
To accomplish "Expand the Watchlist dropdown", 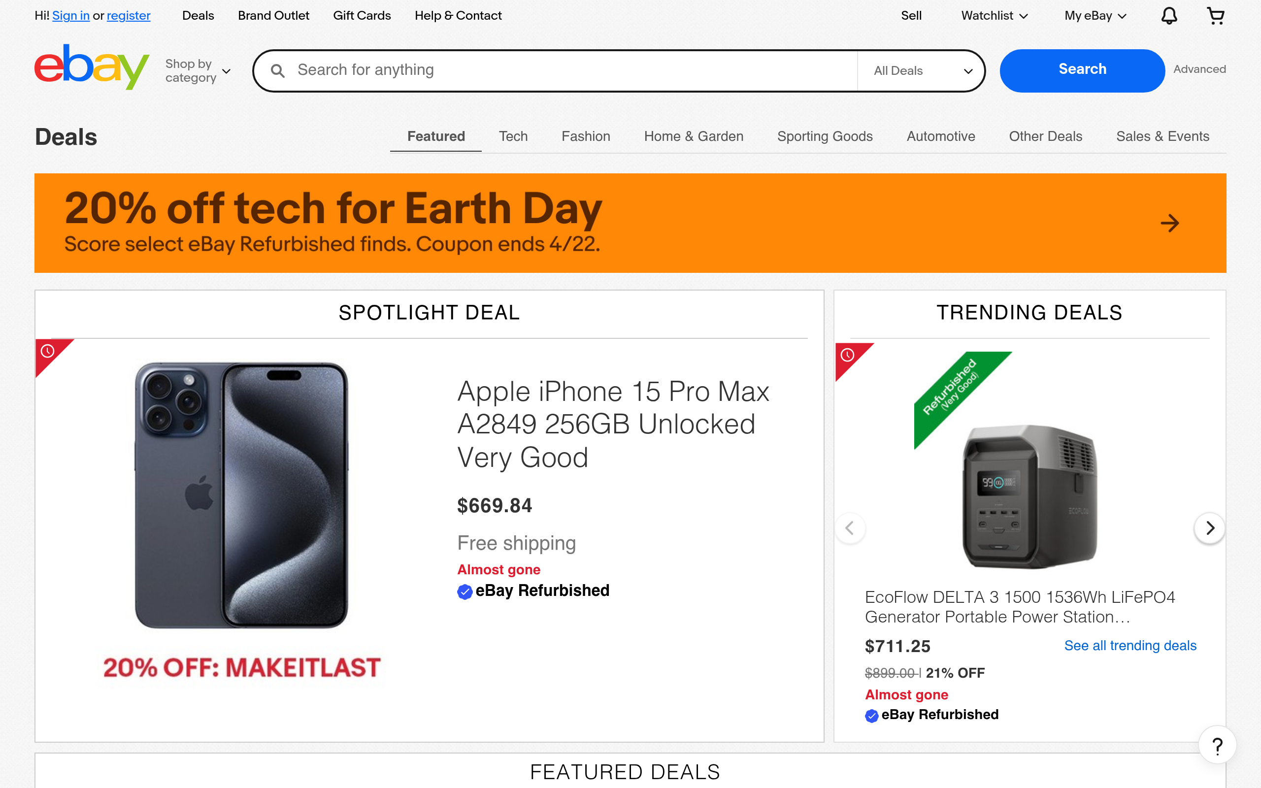I will click(994, 16).
